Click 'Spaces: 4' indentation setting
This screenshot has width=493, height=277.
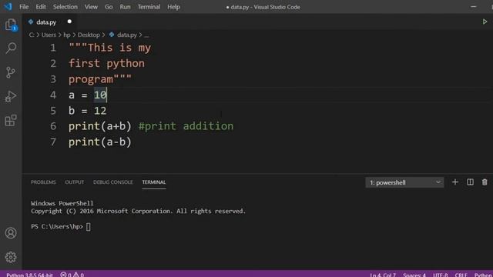click(x=414, y=275)
